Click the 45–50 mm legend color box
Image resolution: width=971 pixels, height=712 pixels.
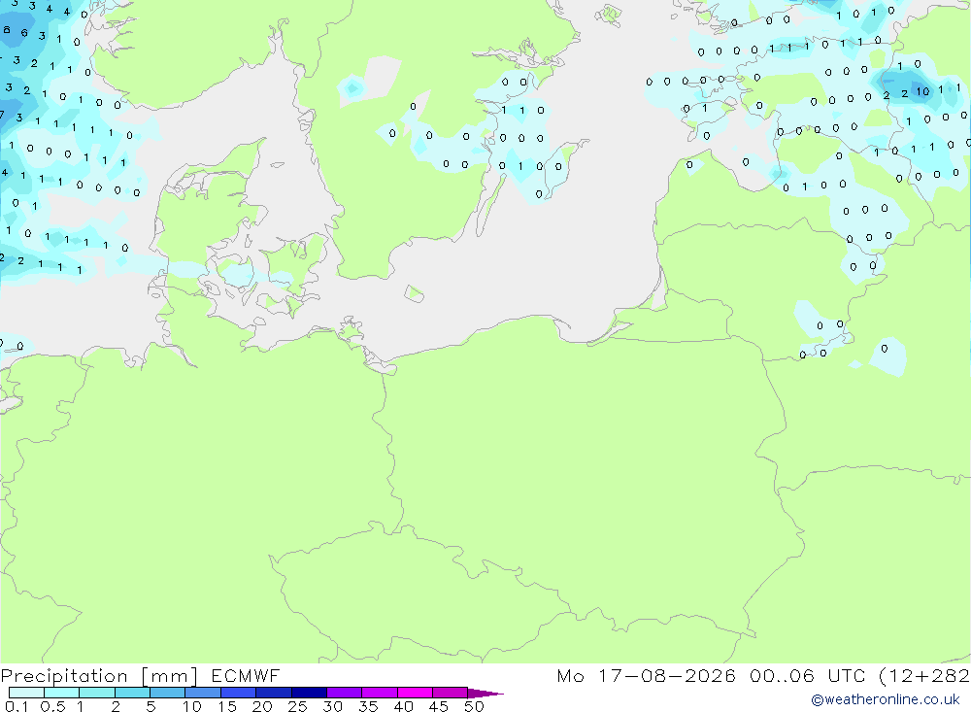point(450,693)
